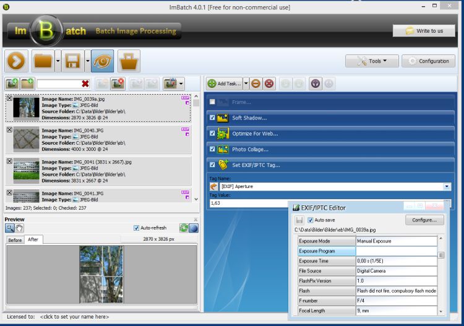
Task: Expand the arrow beside the orange folder button
Action: click(x=58, y=61)
